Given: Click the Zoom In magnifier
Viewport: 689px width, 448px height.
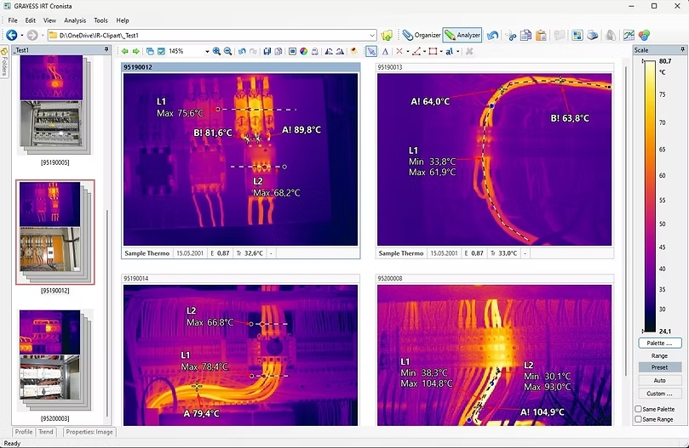Looking at the screenshot, I should click(216, 51).
